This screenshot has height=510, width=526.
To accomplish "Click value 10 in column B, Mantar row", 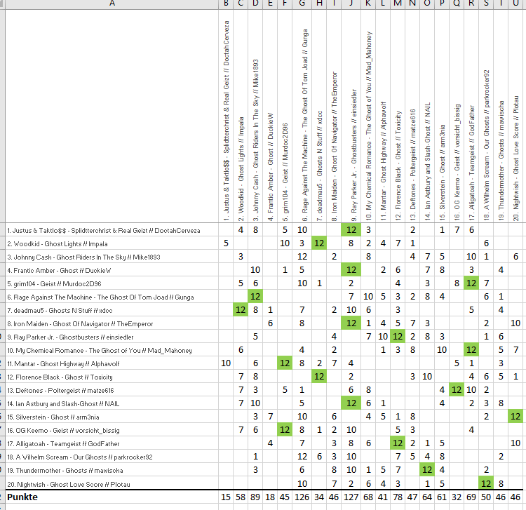I will (226, 363).
